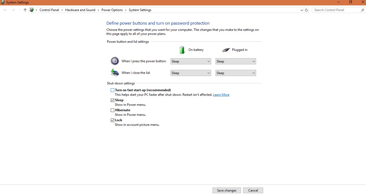Navigate to Power Options breadcrumb
366x194 pixels.
click(112, 10)
